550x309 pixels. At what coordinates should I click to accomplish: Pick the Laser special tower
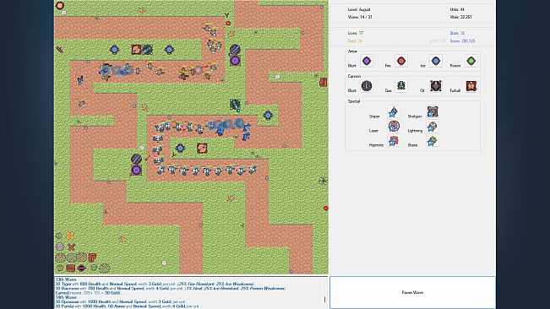tap(393, 126)
